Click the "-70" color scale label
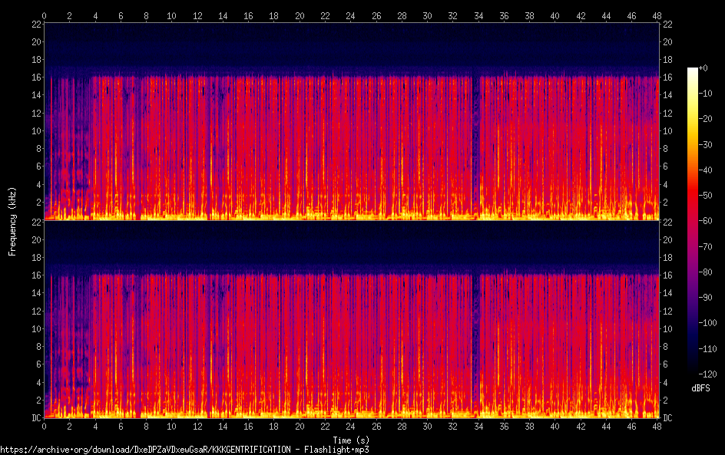Viewport: 725px width, 455px height. pos(706,246)
